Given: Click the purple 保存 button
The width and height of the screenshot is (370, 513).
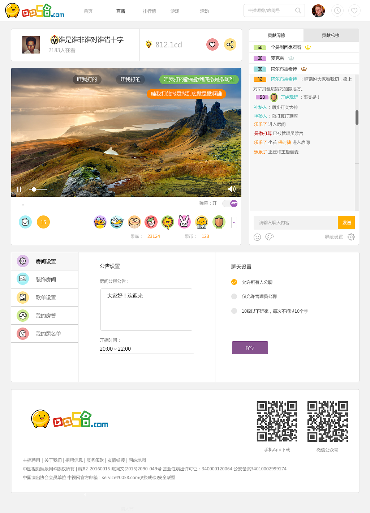Looking at the screenshot, I should tap(250, 348).
